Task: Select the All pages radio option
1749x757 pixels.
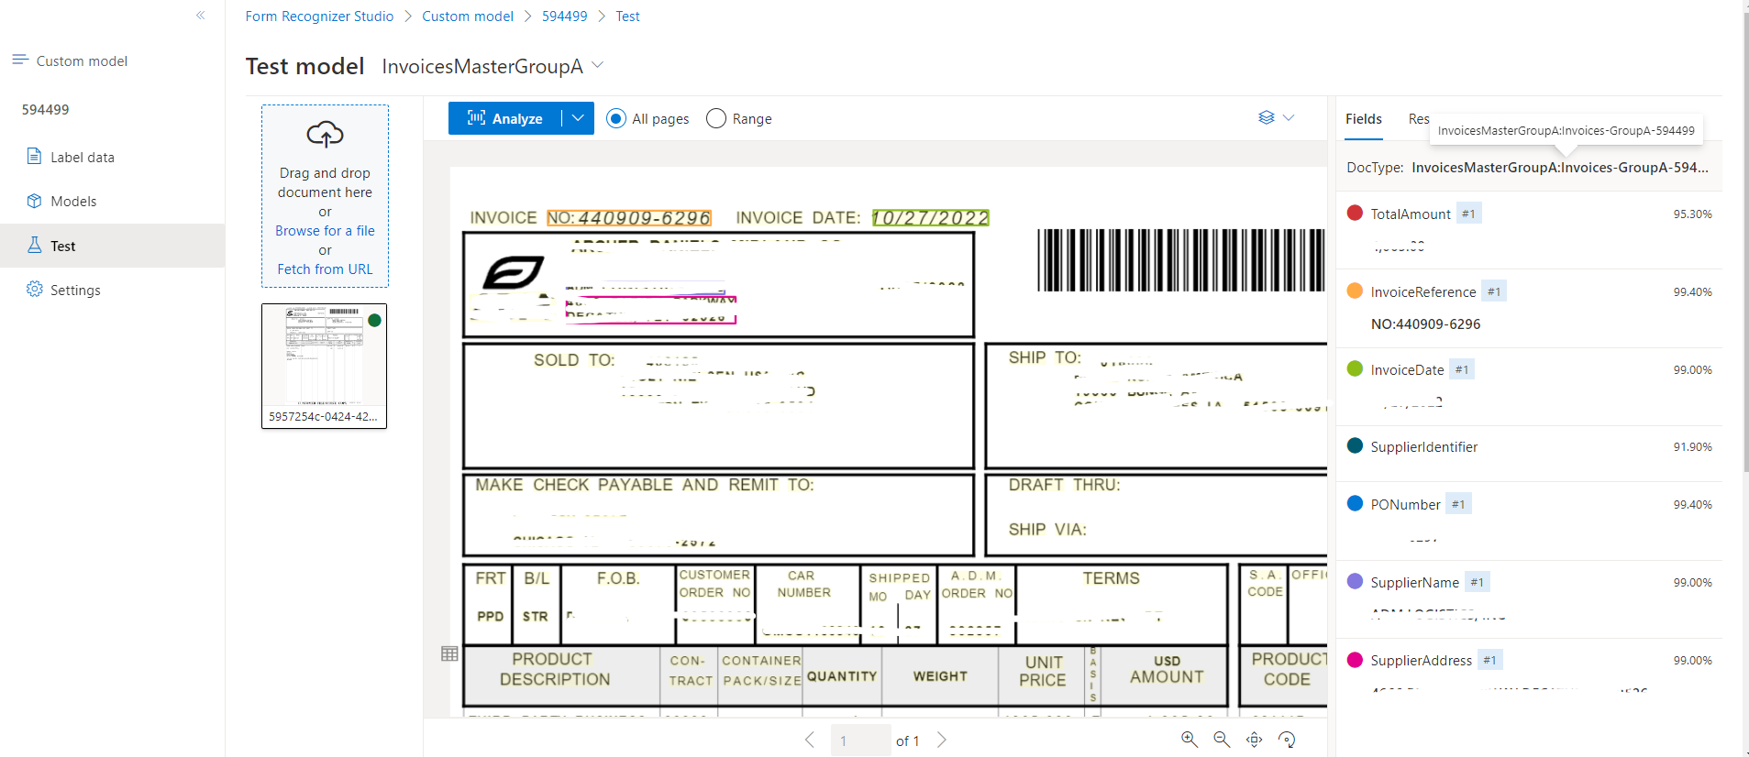Action: pos(616,118)
